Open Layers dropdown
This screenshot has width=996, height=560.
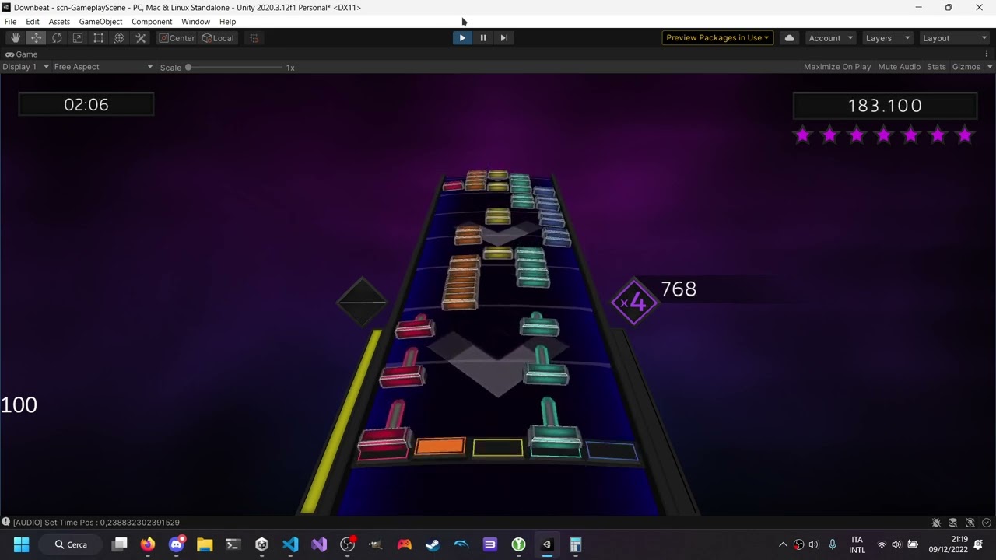[x=887, y=38]
